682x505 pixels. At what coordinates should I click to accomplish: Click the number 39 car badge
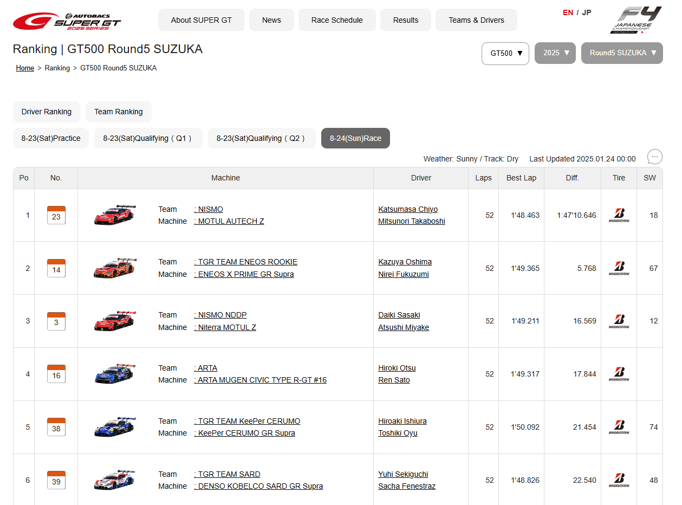pyautogui.click(x=56, y=480)
